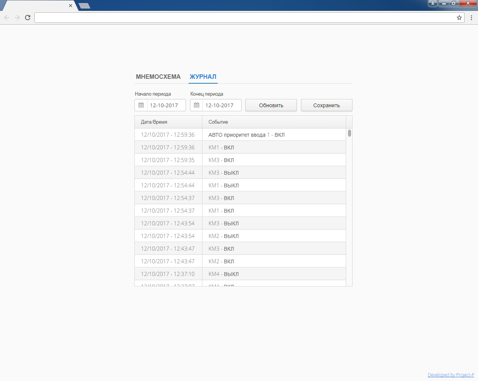478x381 pixels.
Task: Click the browser reload icon
Action: pyautogui.click(x=28, y=18)
